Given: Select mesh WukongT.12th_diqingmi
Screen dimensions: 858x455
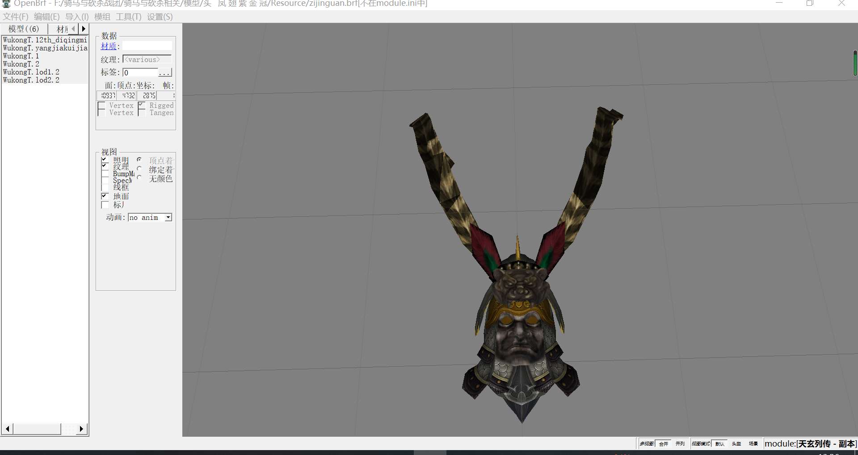Looking at the screenshot, I should click(45, 40).
